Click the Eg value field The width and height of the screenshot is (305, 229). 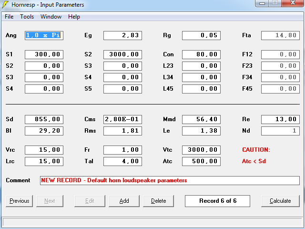[x=122, y=35]
